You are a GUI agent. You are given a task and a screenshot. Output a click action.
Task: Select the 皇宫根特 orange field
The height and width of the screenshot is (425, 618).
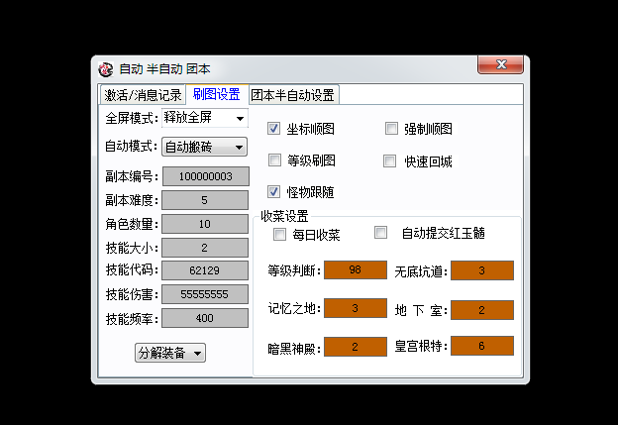tap(481, 346)
